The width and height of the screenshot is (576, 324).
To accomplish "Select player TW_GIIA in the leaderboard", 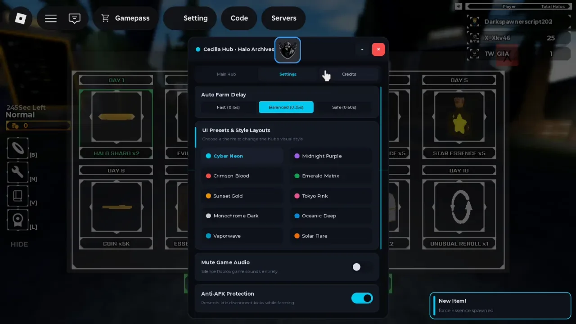I will pos(518,54).
